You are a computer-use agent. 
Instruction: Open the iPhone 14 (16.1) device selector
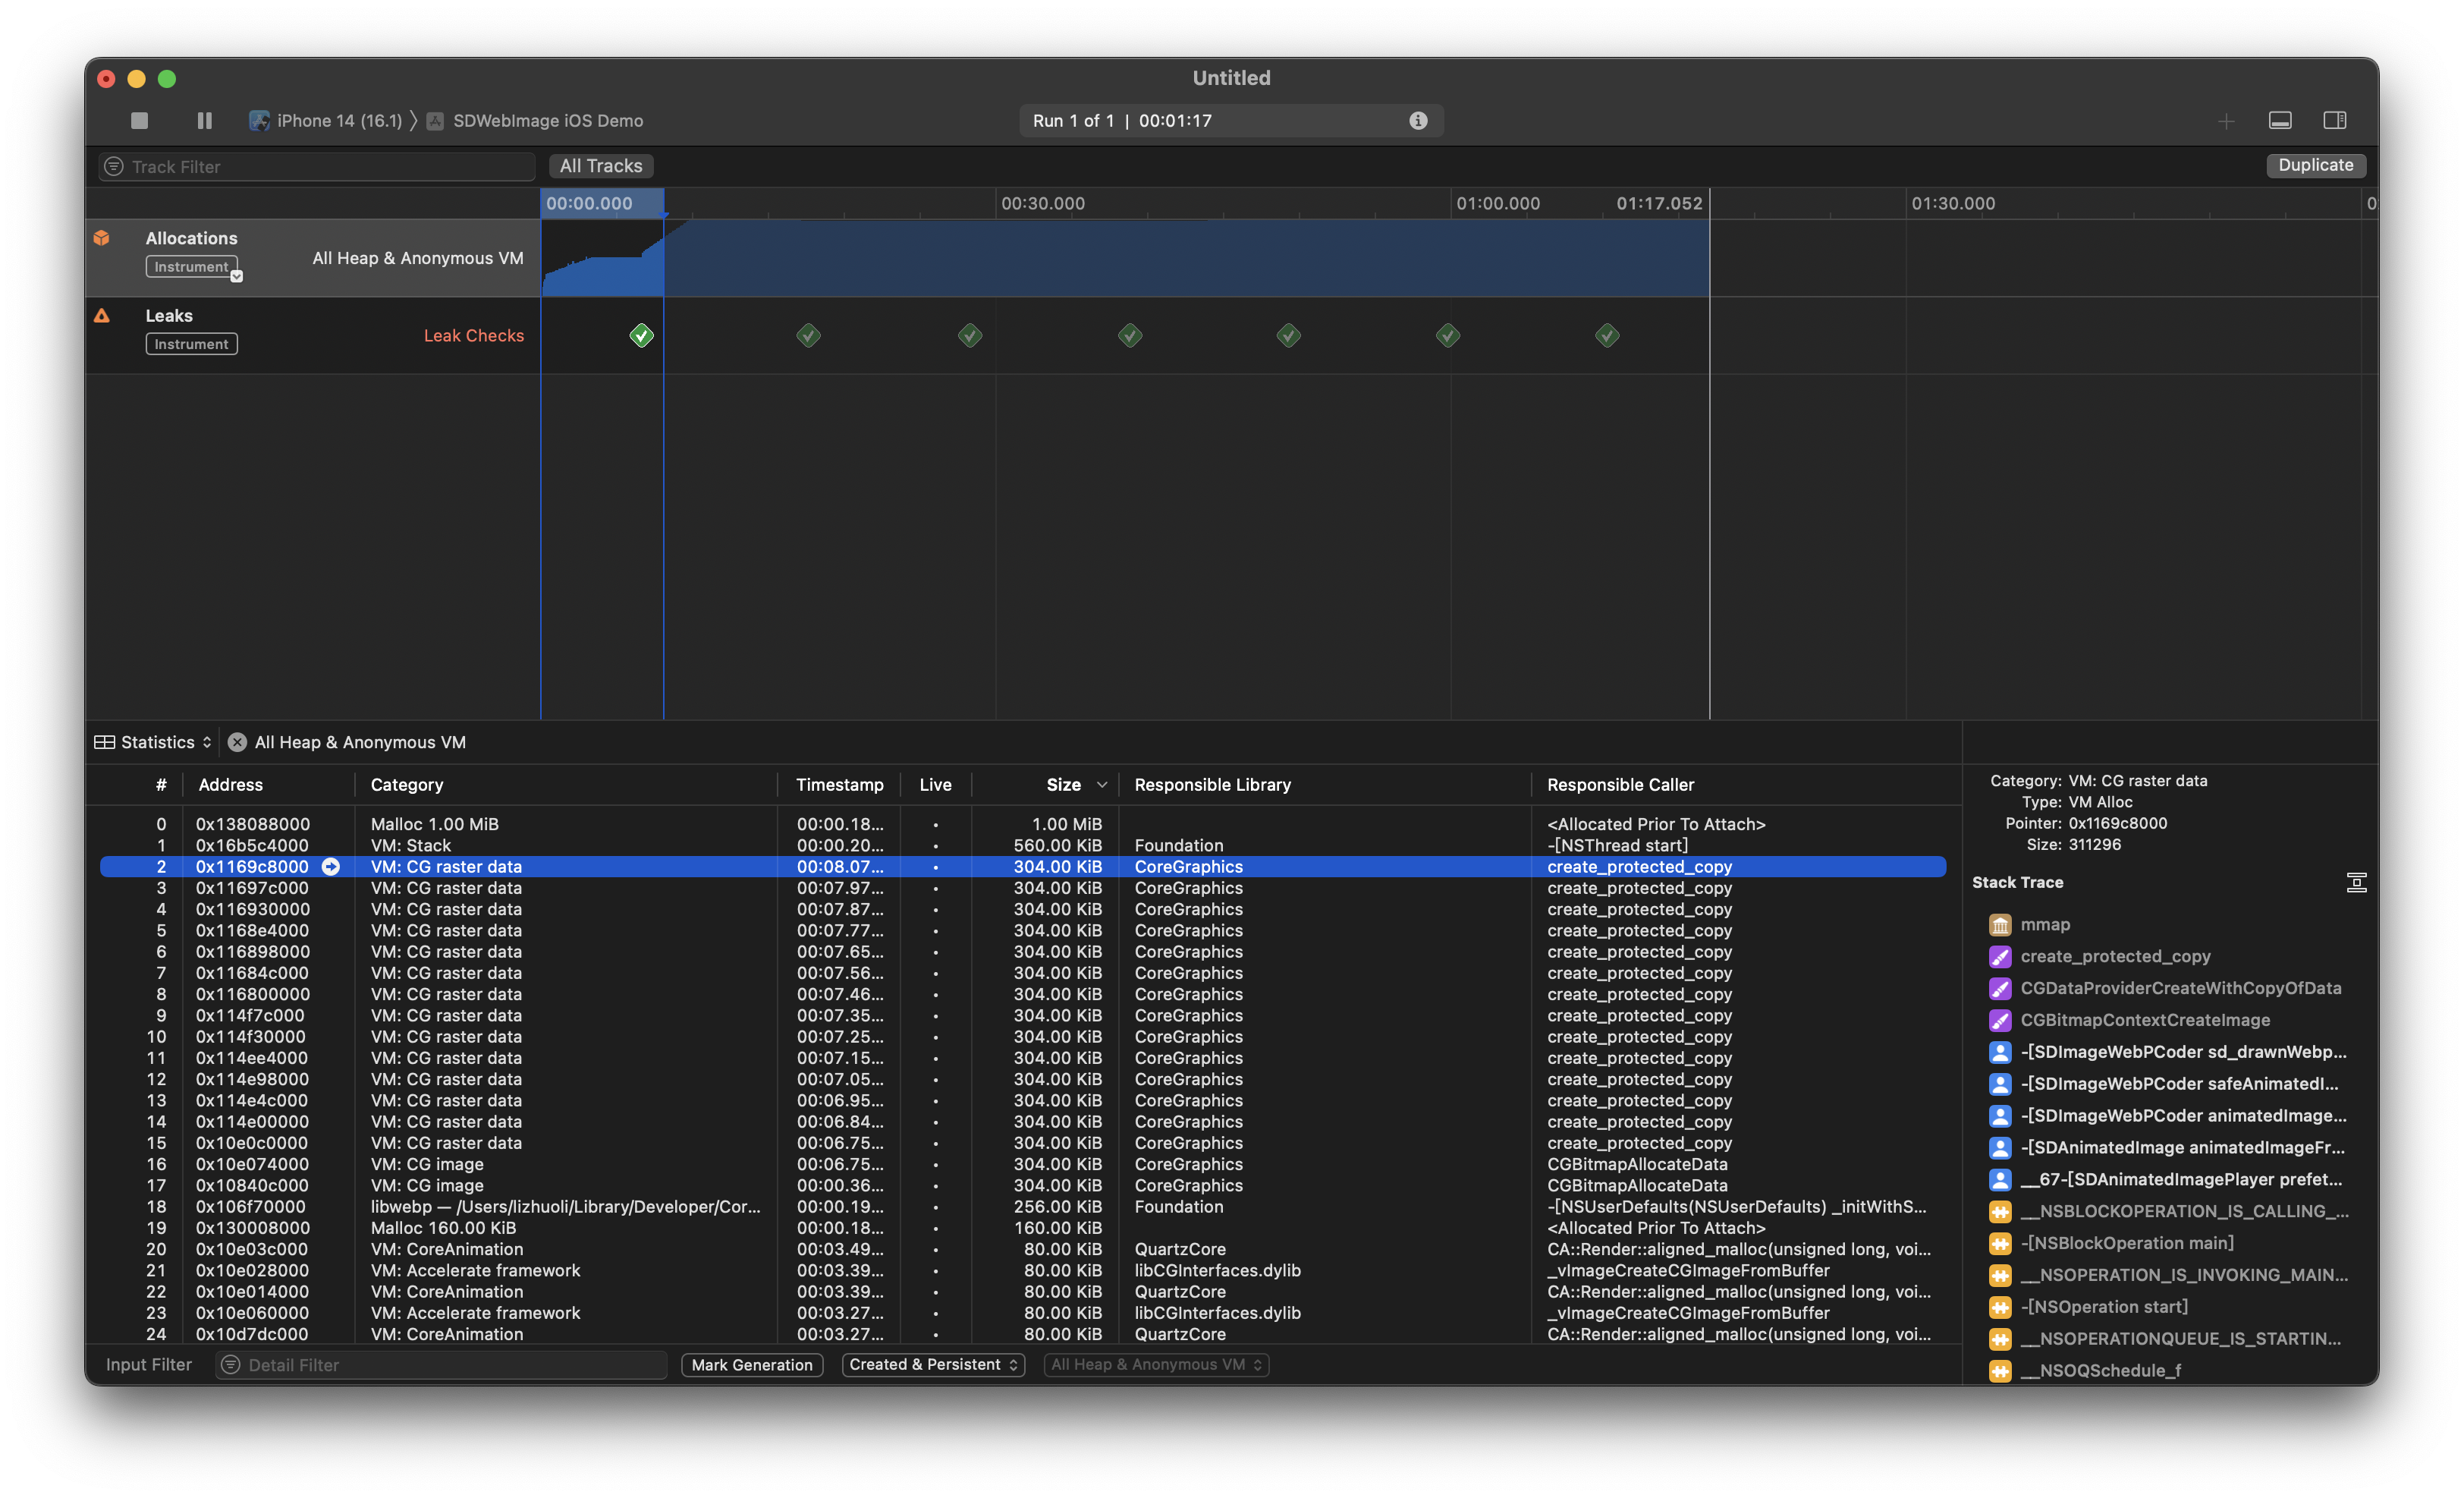pos(326,120)
